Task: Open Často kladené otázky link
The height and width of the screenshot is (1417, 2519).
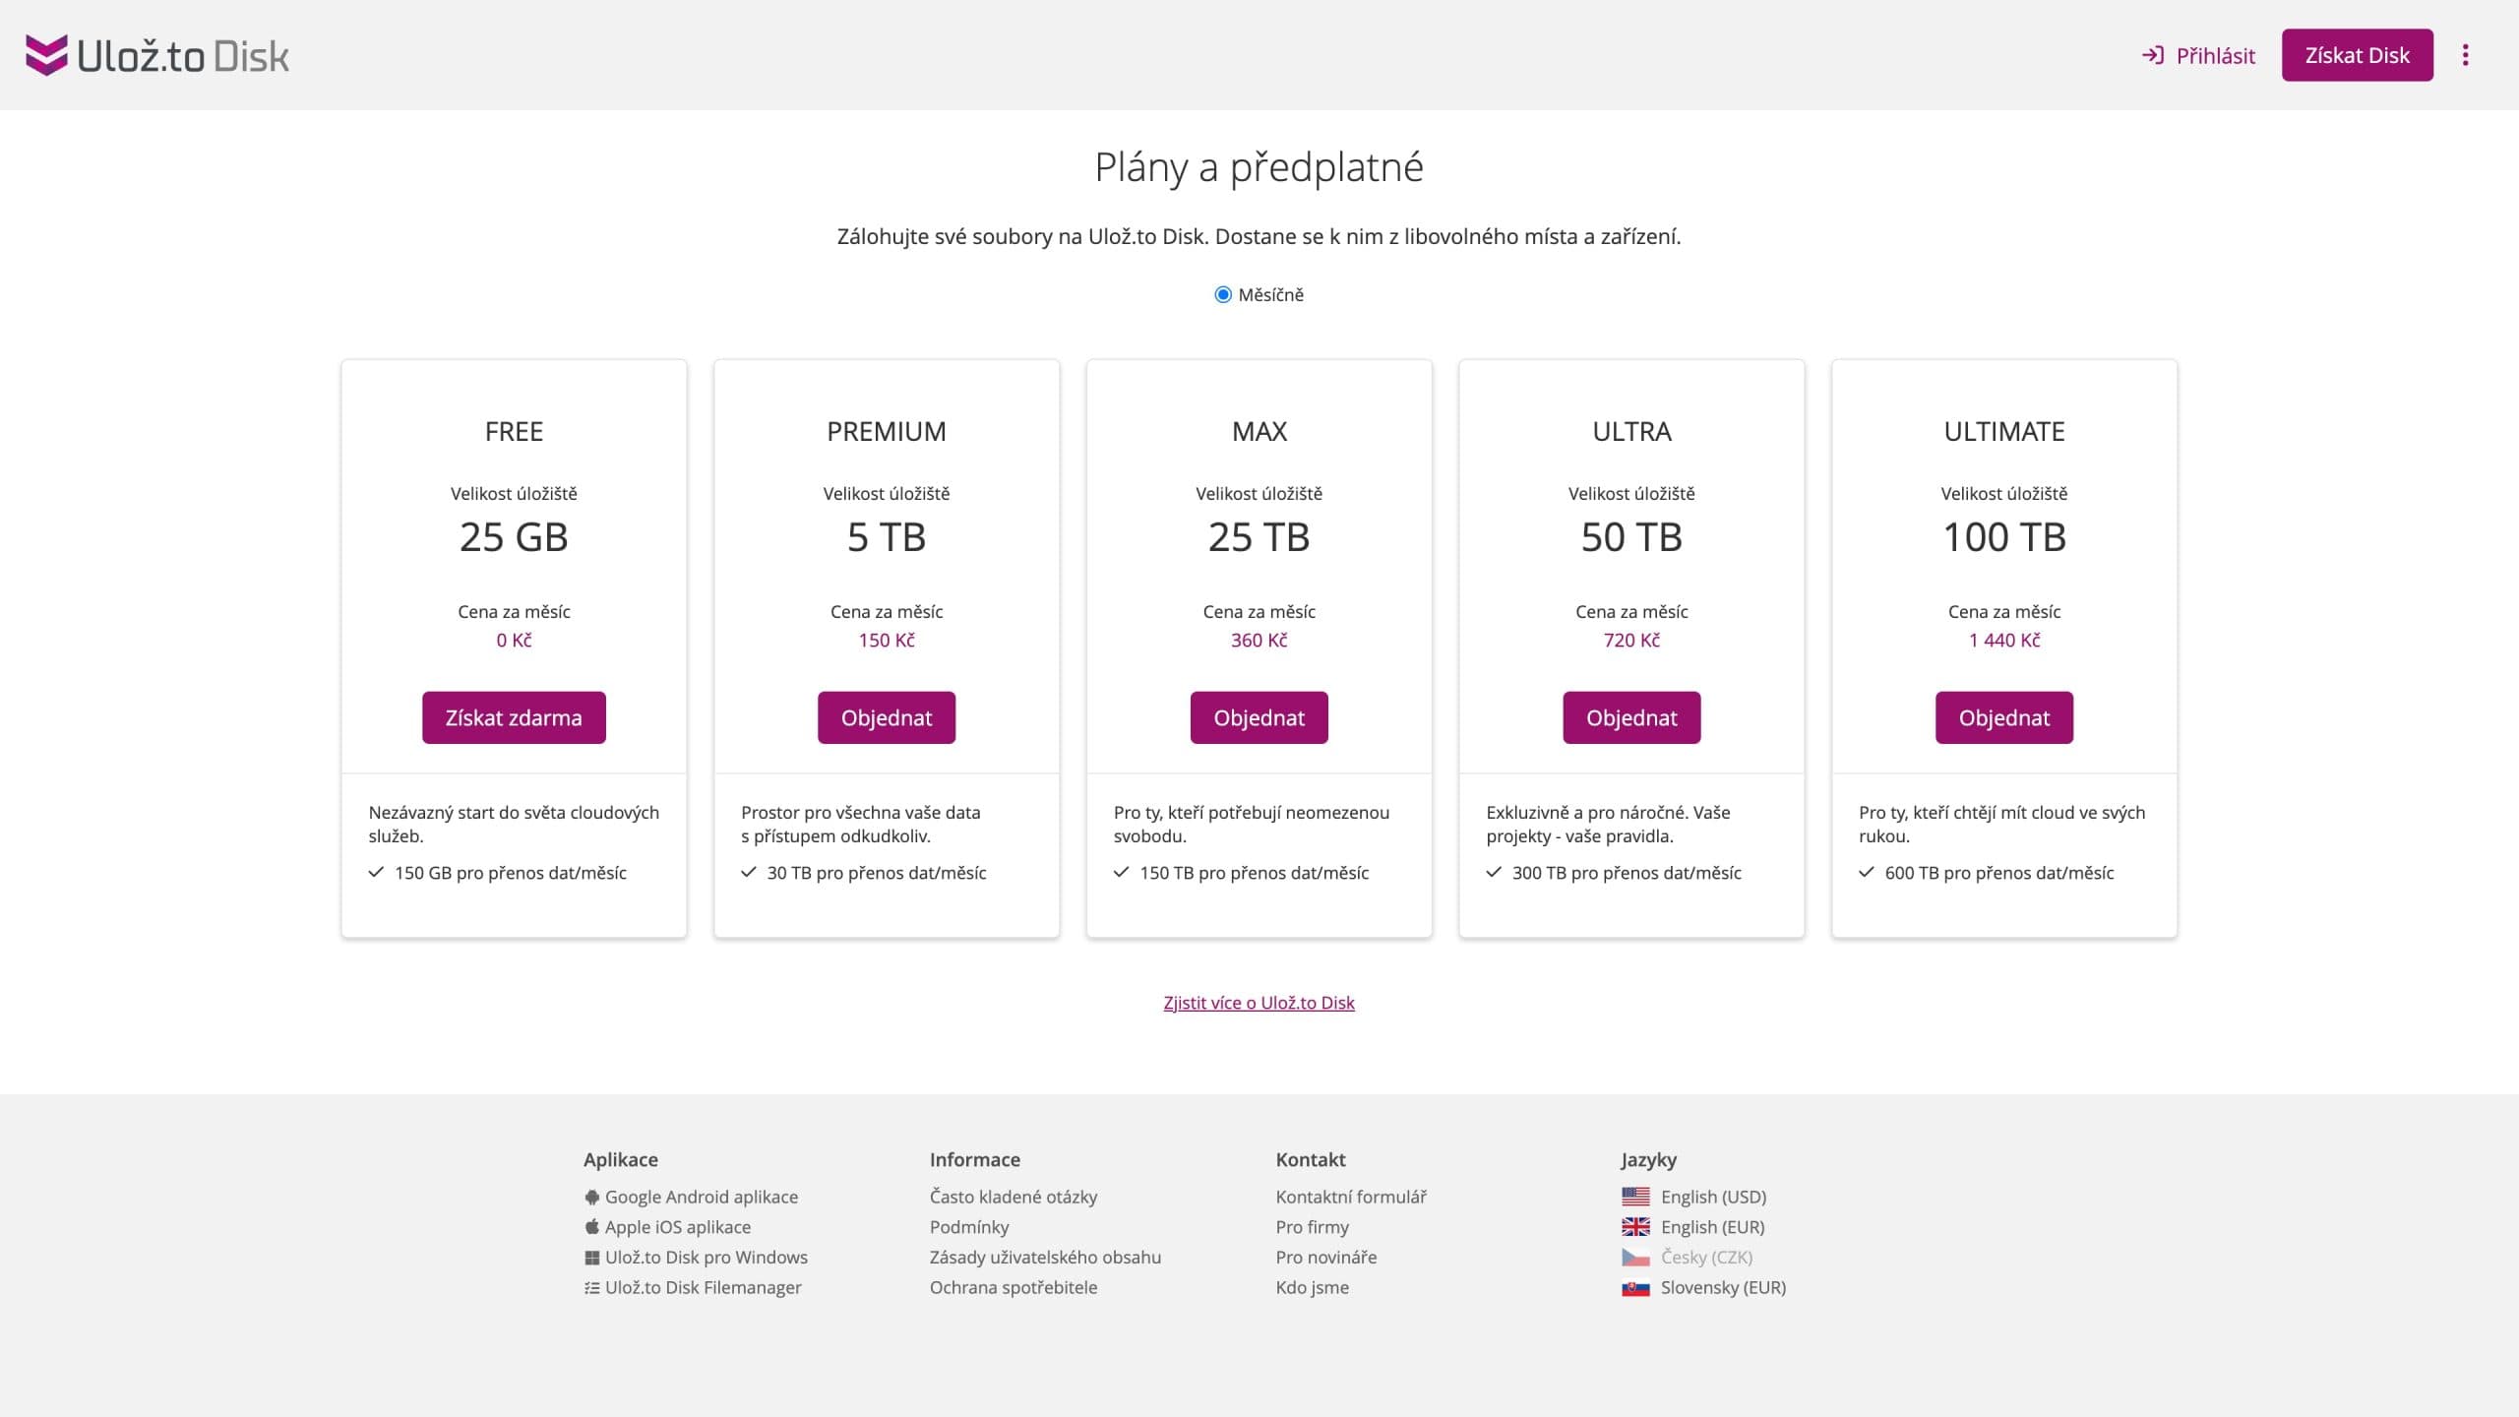Action: click(x=1014, y=1198)
